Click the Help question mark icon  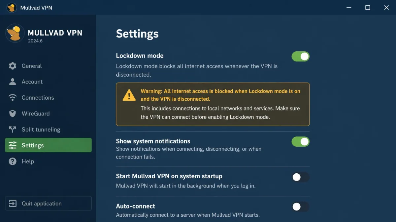(13, 161)
